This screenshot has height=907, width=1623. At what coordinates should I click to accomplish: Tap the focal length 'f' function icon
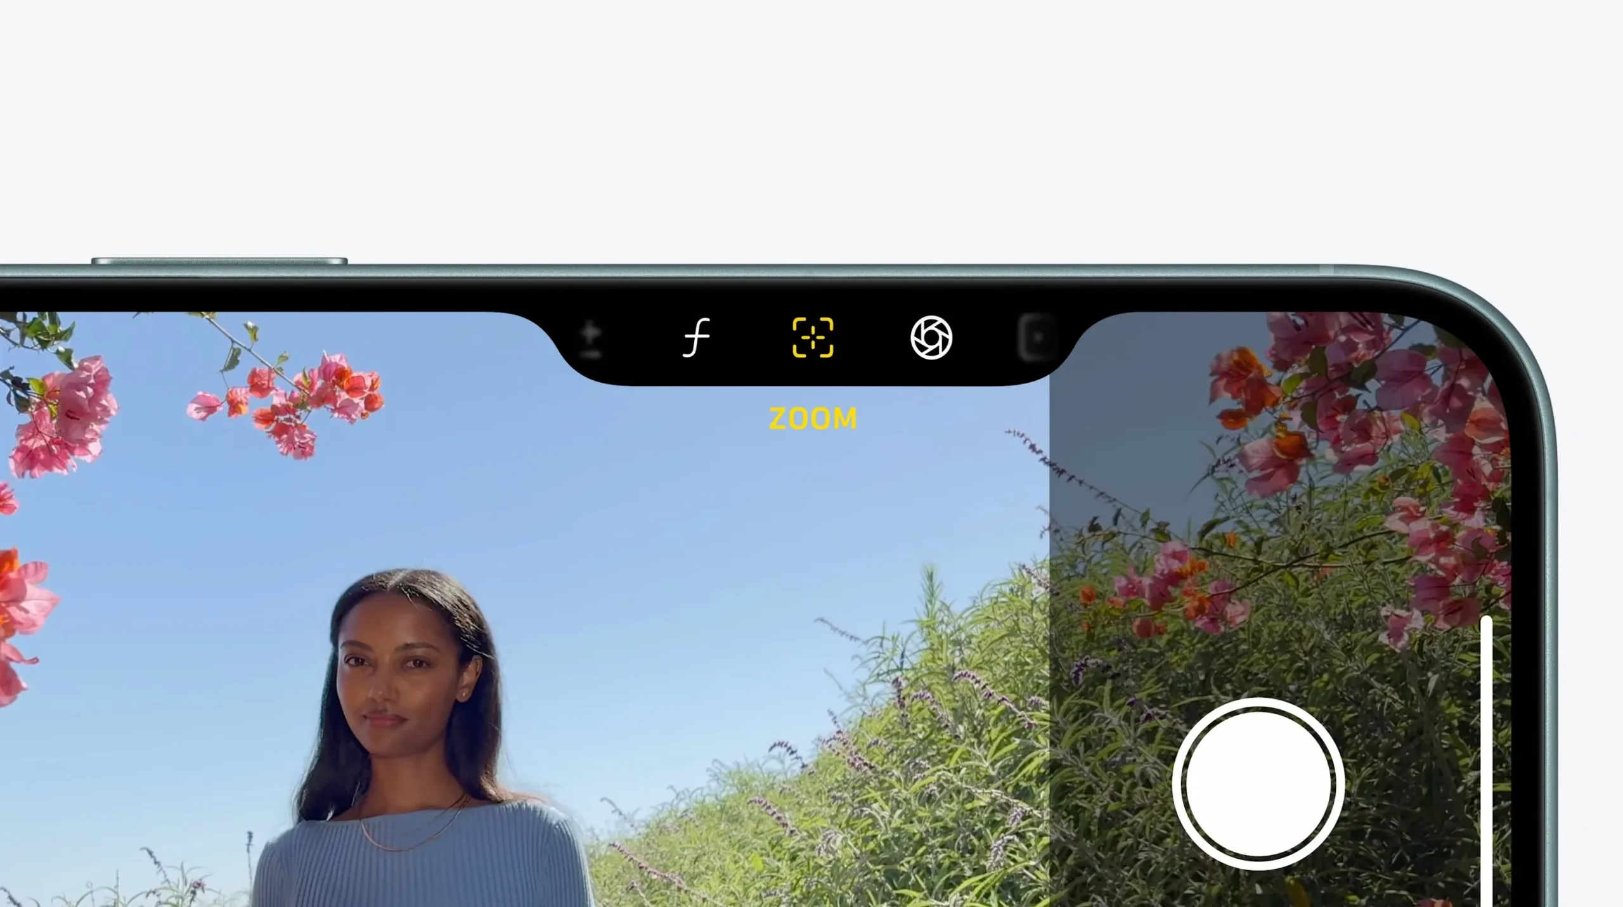pyautogui.click(x=695, y=338)
